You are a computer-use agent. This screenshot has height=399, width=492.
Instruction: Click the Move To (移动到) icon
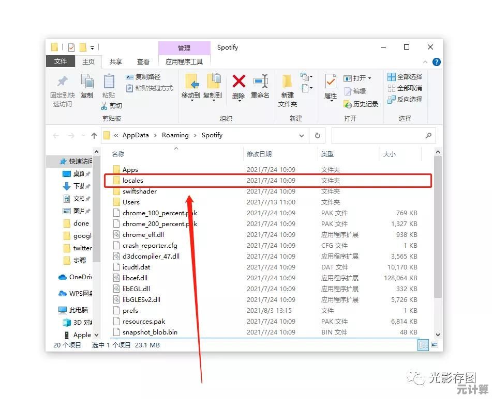[191, 82]
